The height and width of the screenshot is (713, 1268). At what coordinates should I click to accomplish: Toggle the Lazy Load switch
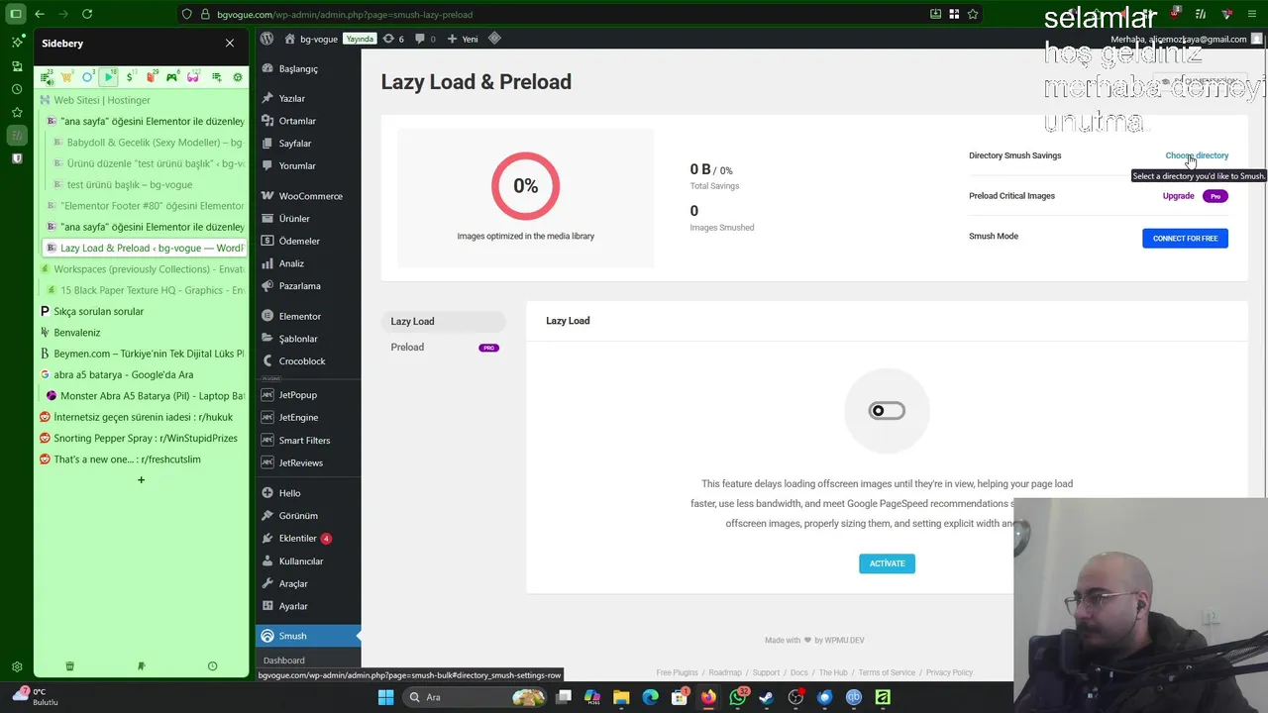click(x=887, y=410)
